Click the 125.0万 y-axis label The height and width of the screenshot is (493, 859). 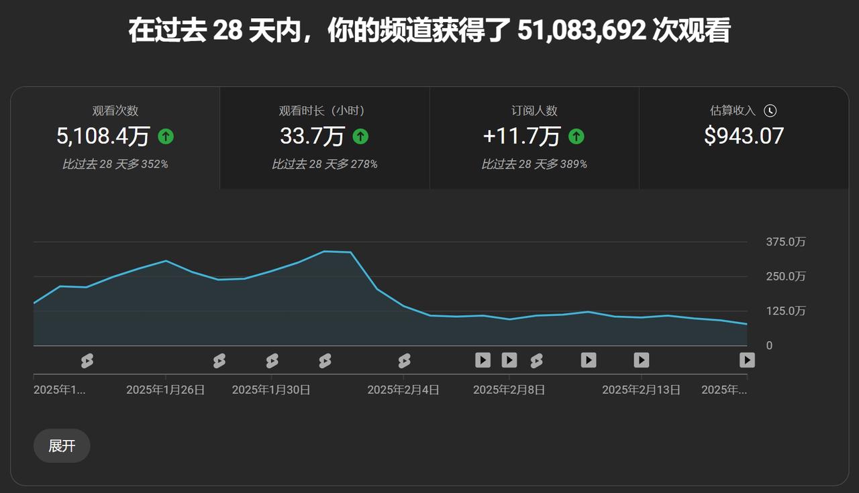tap(786, 311)
